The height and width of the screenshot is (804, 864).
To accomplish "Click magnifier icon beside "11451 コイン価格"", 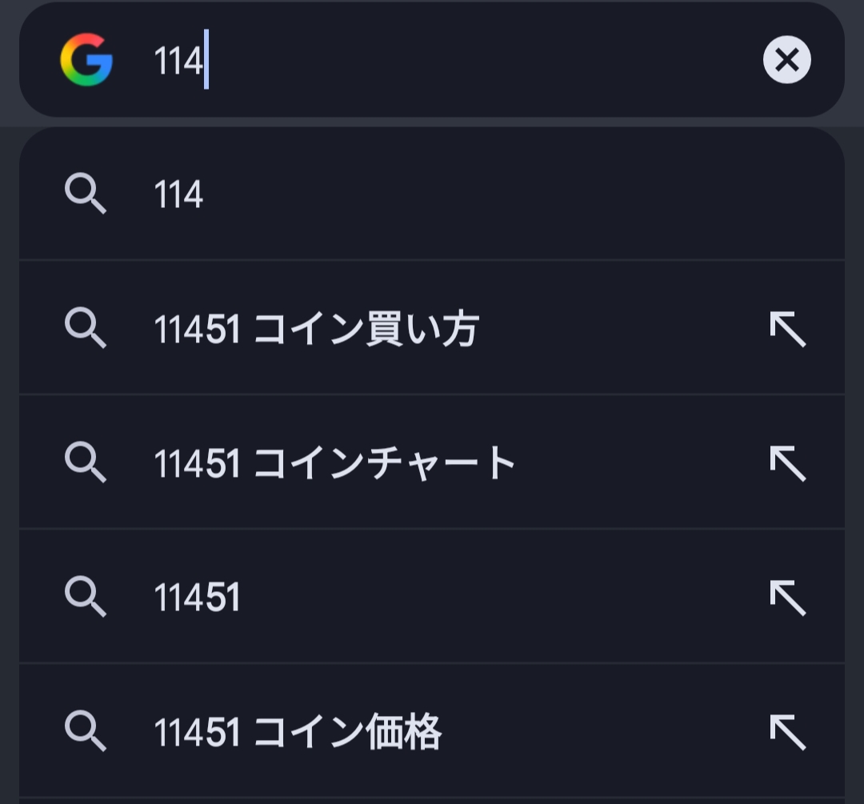I will pos(85,732).
